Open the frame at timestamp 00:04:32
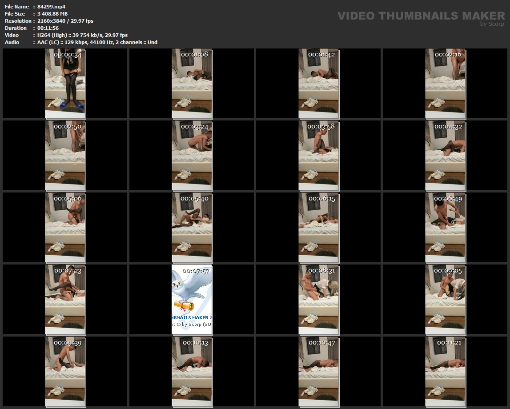 point(445,156)
